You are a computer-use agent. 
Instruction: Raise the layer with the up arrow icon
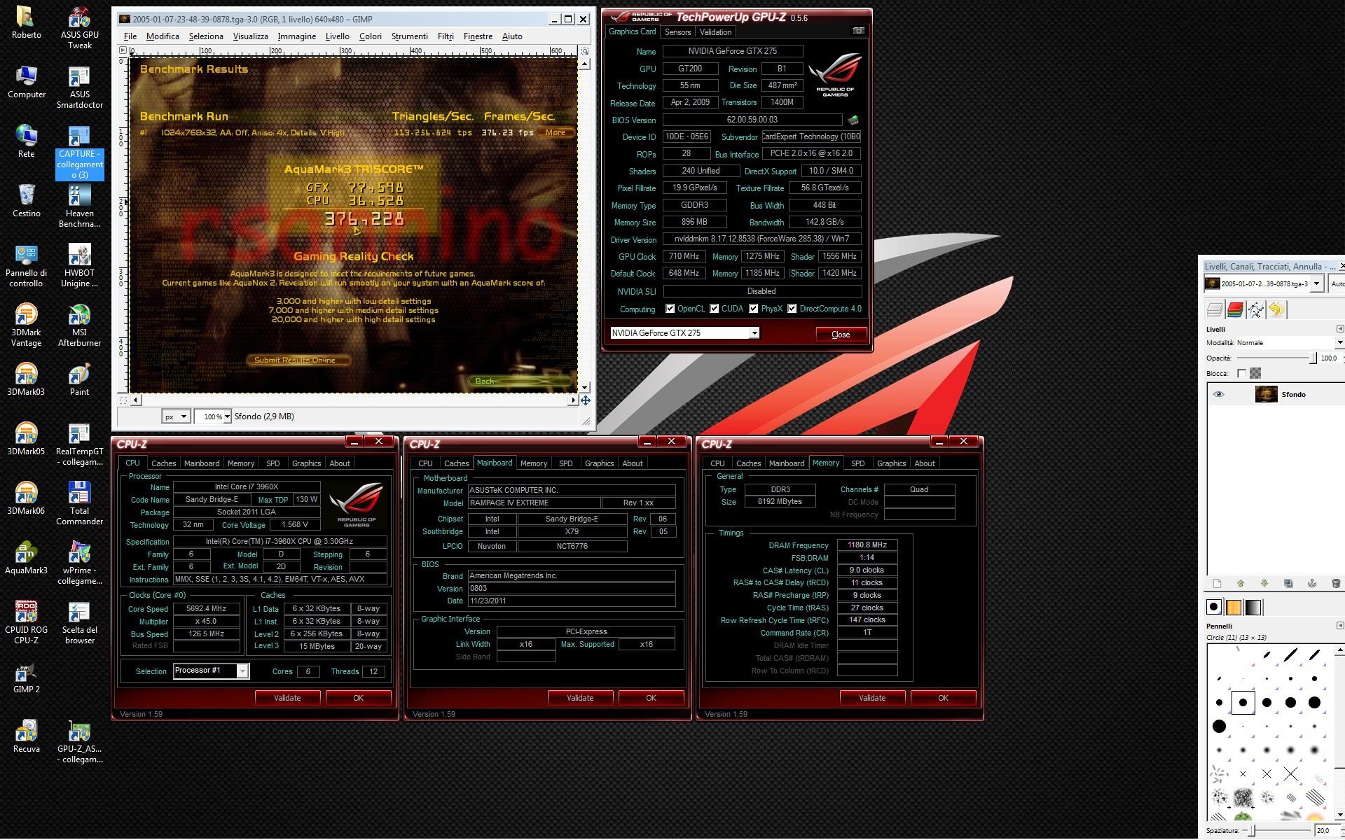pos(1241,583)
